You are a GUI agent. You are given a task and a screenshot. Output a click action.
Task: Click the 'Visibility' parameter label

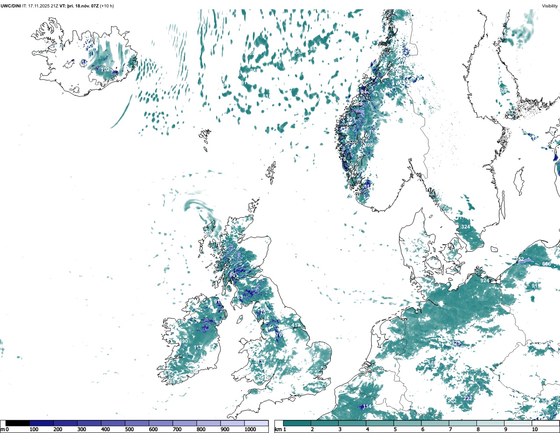tap(550, 6)
